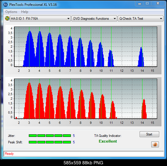Viewport: 167px width, 166px height.
Task: Close the PlexTools window
Action: point(157,4)
